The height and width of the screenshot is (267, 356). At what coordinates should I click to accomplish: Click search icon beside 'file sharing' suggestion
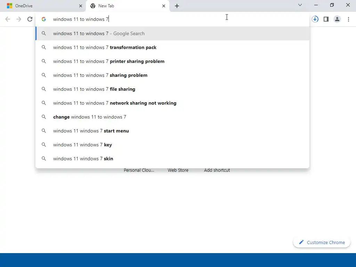[x=44, y=89]
